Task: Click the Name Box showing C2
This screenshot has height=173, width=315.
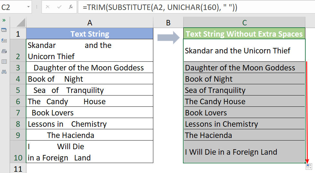Action: [13, 7]
